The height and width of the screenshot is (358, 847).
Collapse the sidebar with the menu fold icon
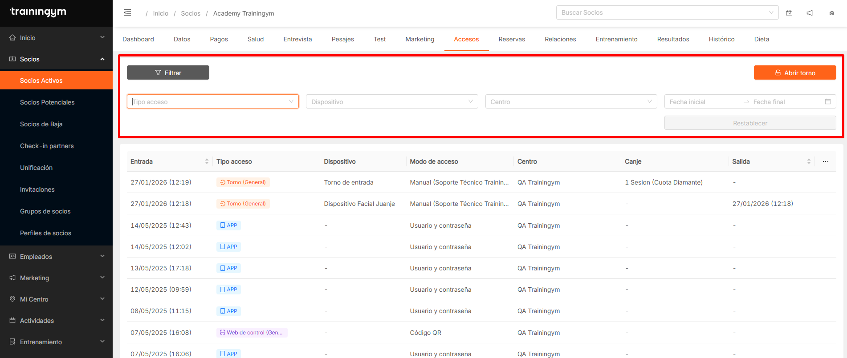[x=127, y=12]
